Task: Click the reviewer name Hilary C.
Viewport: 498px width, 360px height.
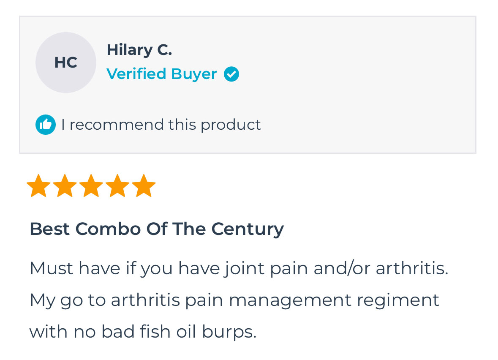Action: tap(139, 50)
